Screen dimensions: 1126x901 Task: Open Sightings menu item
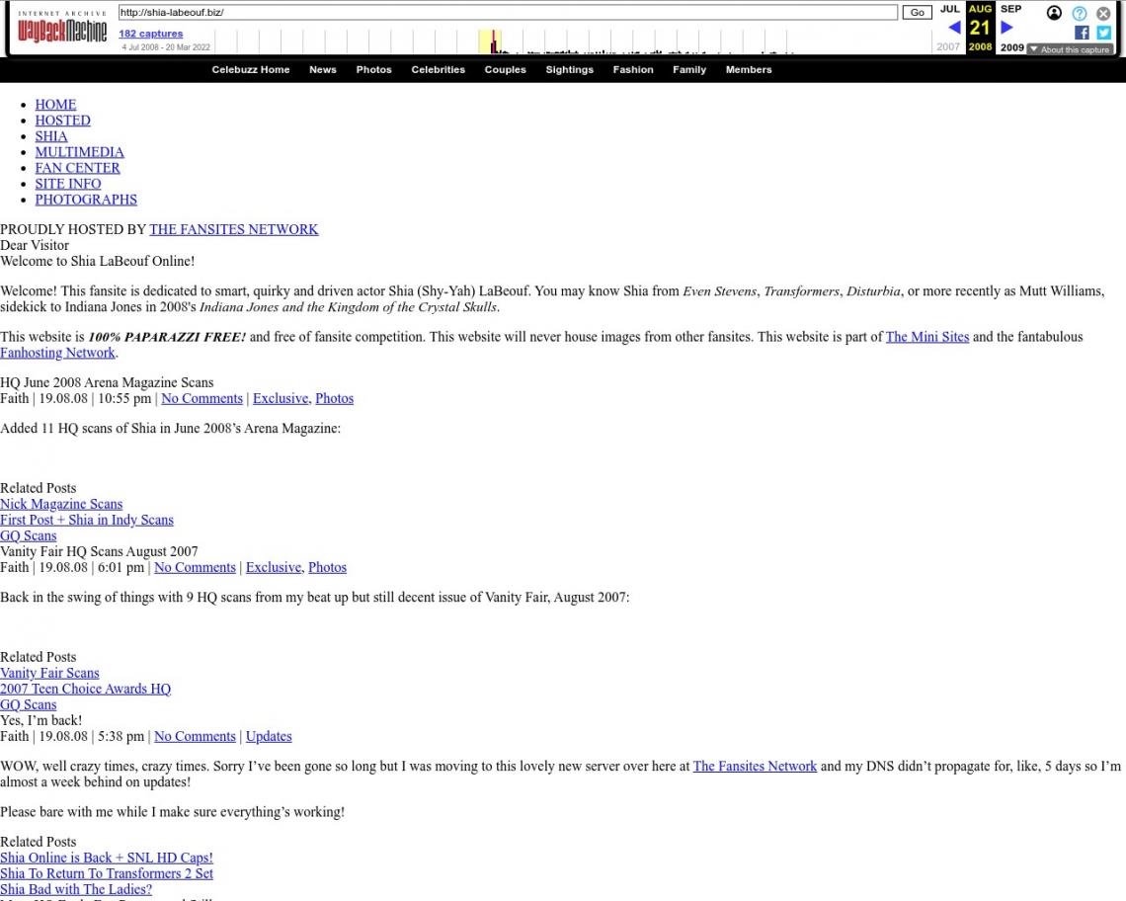pyautogui.click(x=570, y=70)
